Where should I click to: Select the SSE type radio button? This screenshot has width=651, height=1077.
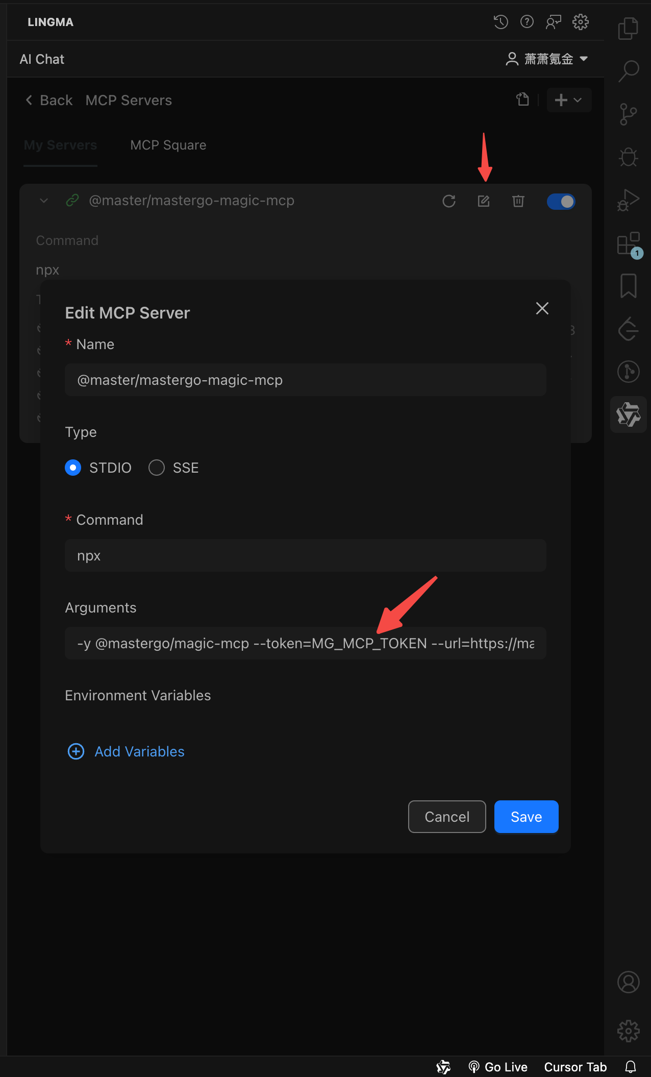pos(157,468)
